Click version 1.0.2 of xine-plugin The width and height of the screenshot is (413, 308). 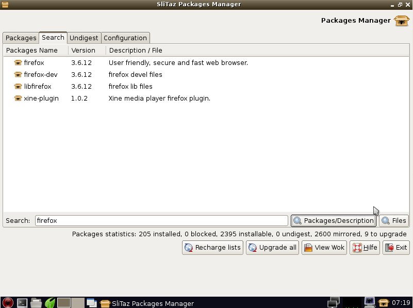[79, 98]
